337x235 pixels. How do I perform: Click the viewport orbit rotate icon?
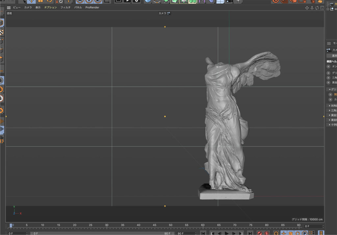pos(317,8)
